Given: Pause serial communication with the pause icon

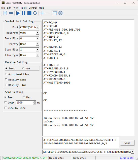Looking at the screenshot, I should coord(23,13).
